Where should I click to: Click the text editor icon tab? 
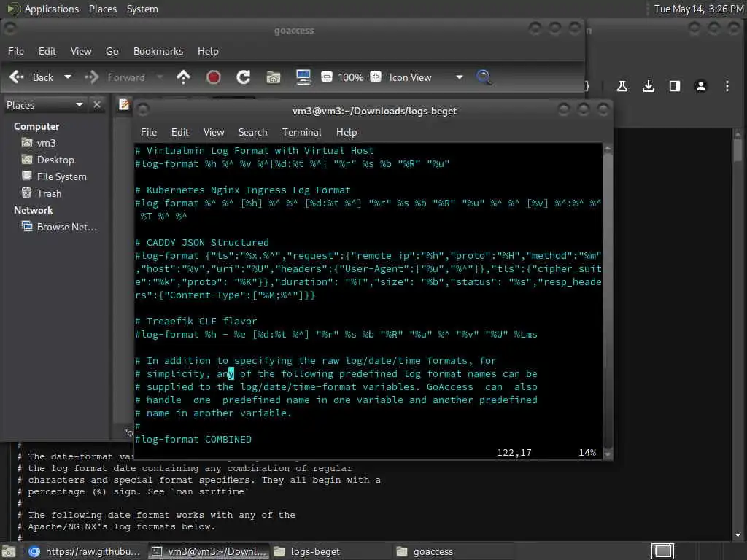tap(124, 104)
